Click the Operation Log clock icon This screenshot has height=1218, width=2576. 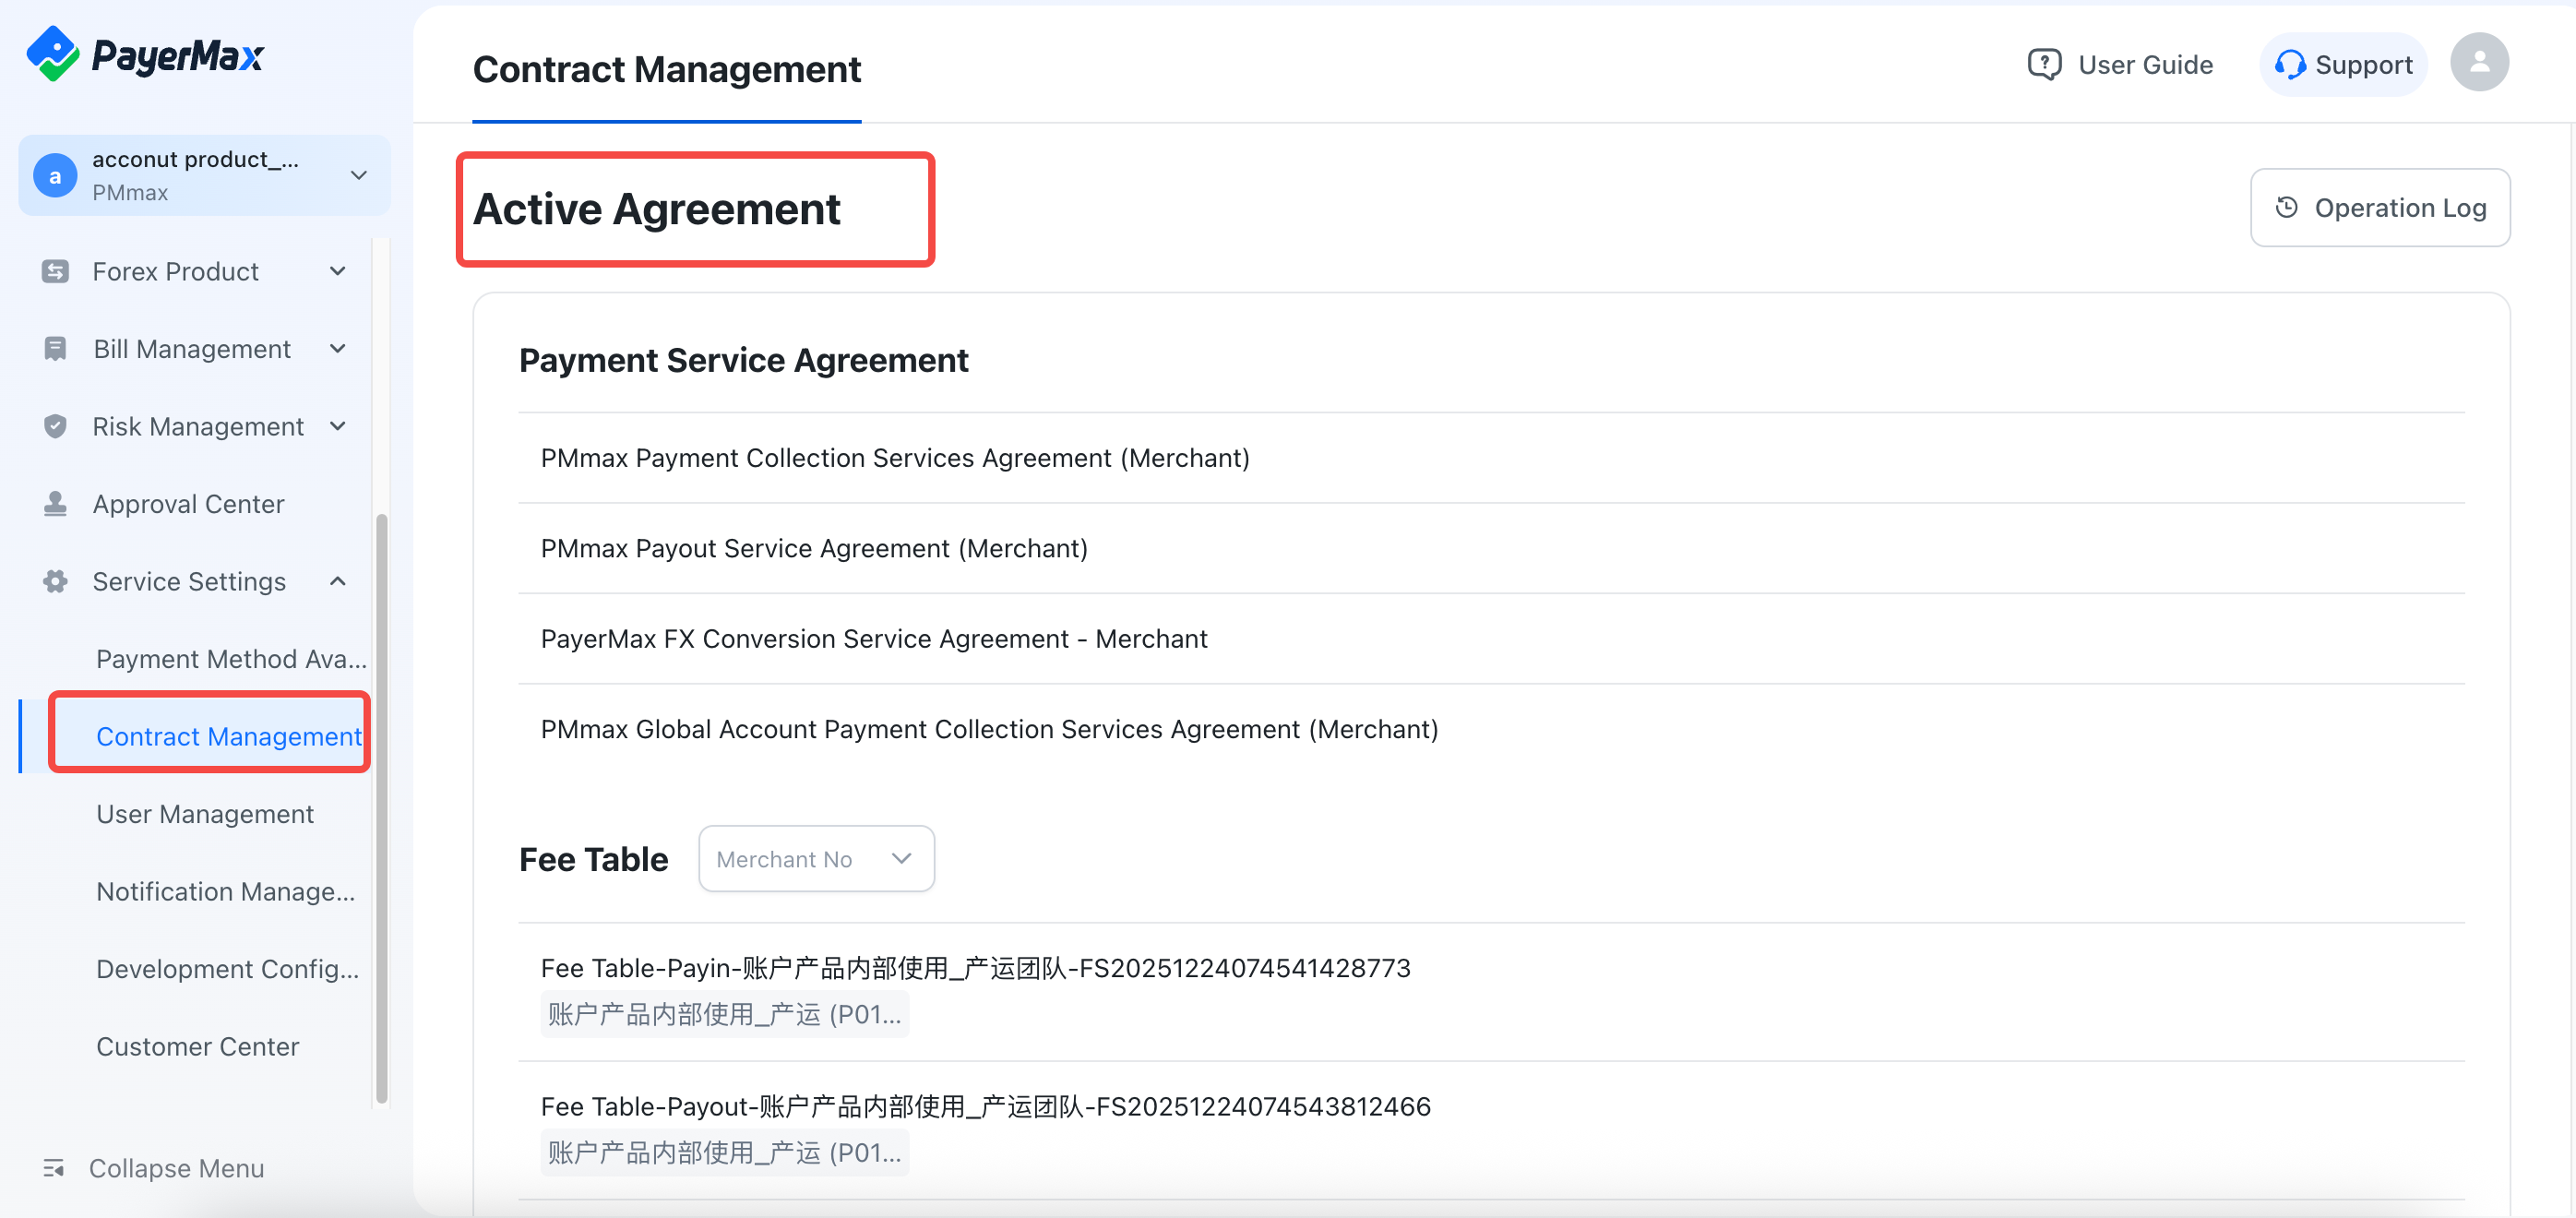tap(2287, 207)
